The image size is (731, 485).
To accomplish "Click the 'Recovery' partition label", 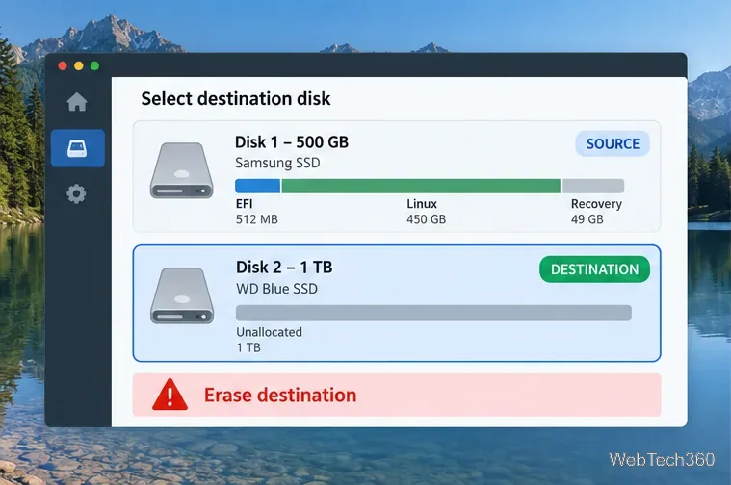I will (x=596, y=204).
